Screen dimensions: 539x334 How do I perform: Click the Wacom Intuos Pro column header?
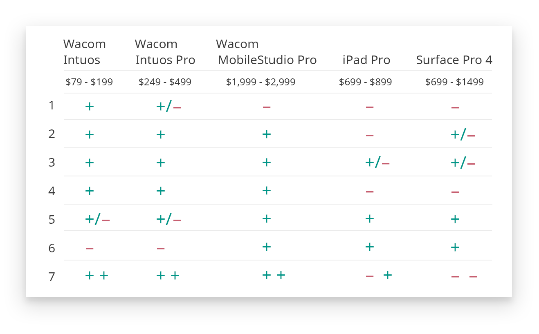[x=165, y=52]
